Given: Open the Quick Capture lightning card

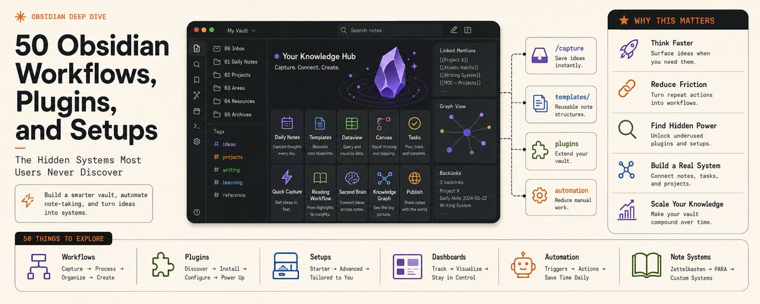Looking at the screenshot, I should coord(287,193).
